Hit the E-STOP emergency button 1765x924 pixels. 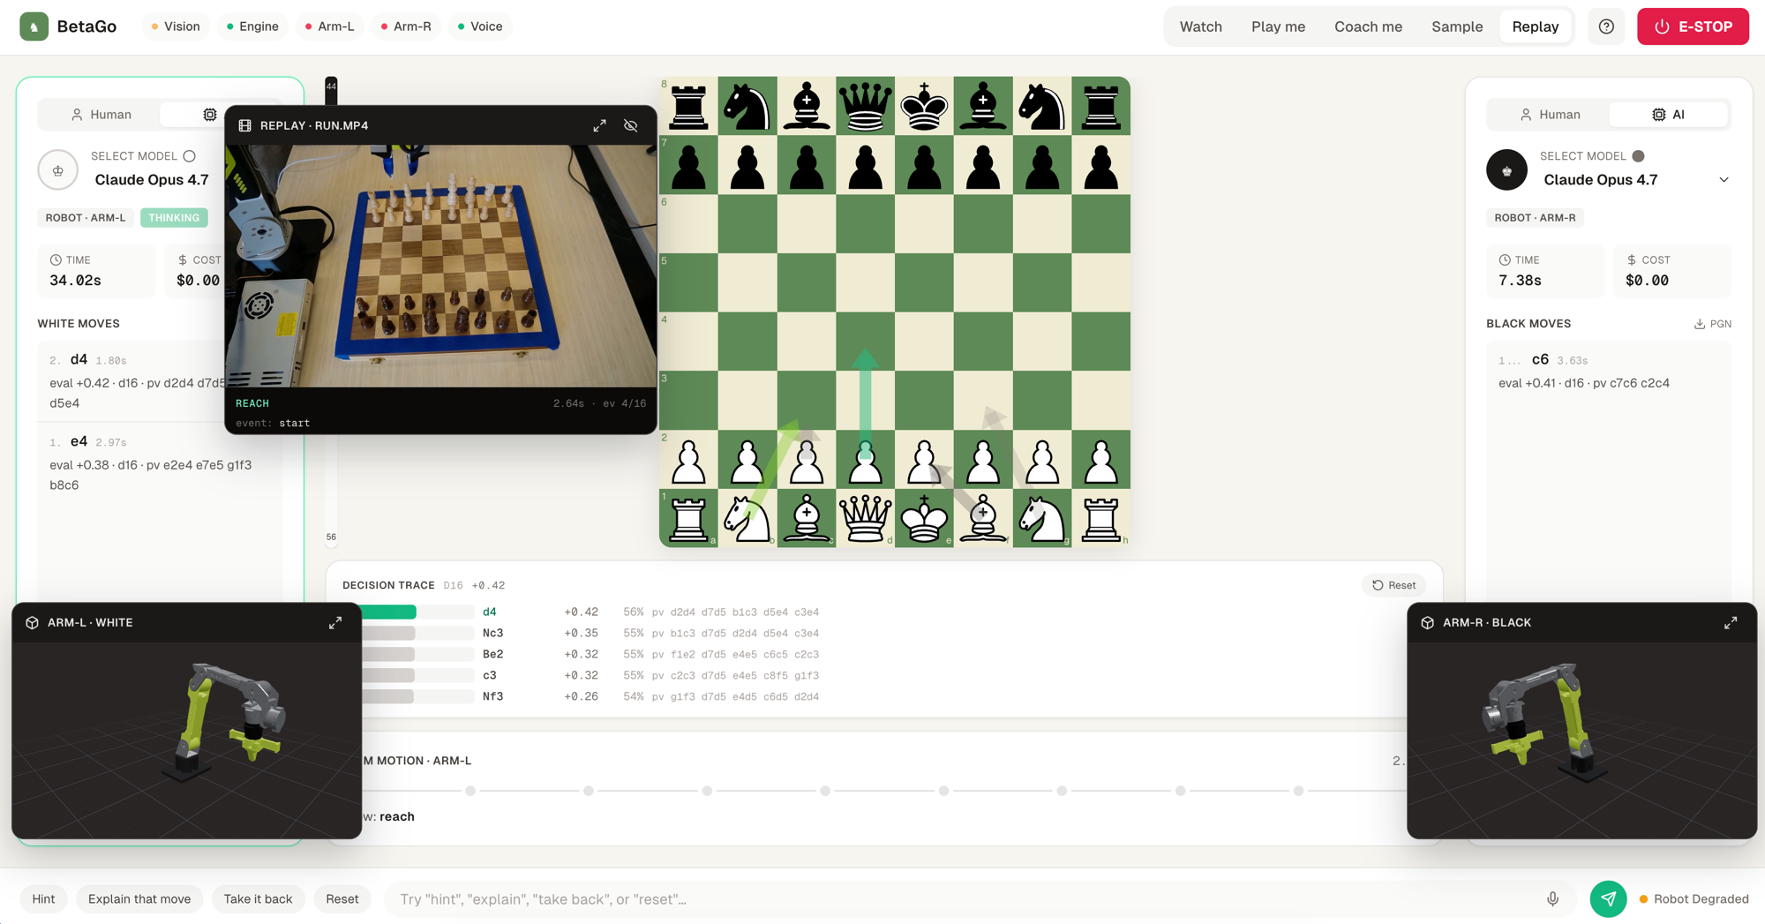pyautogui.click(x=1693, y=26)
